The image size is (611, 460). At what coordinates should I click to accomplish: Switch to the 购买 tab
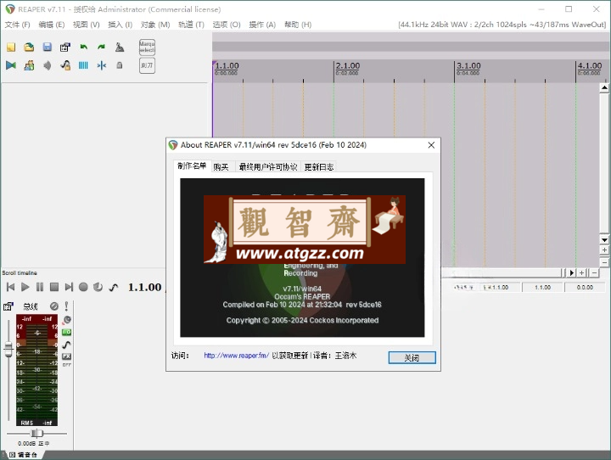coord(221,167)
